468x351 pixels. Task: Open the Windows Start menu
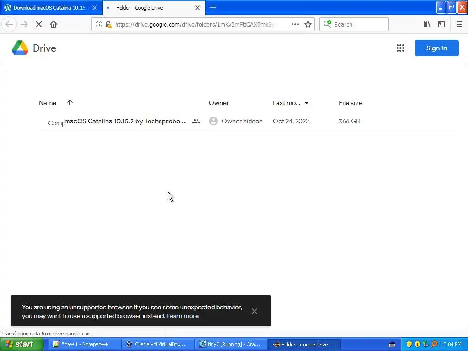coord(22,345)
